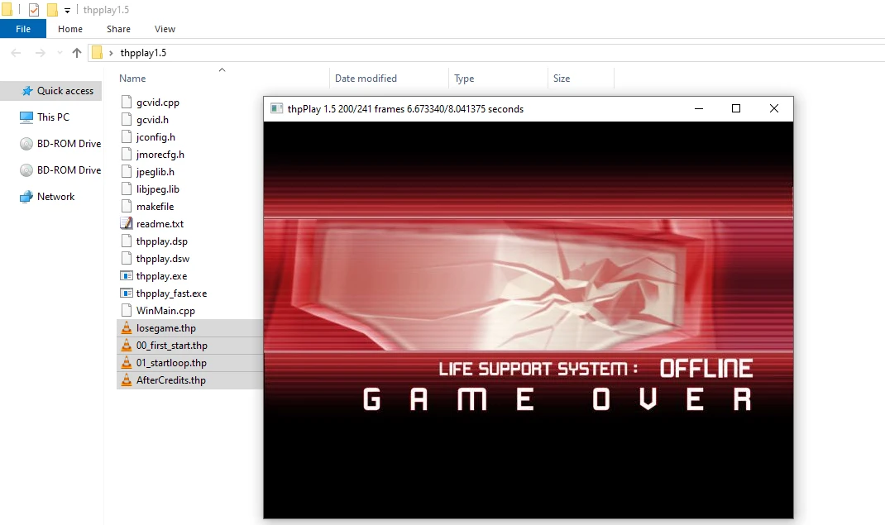Select This PC in navigation pane
The height and width of the screenshot is (525, 885).
51,117
